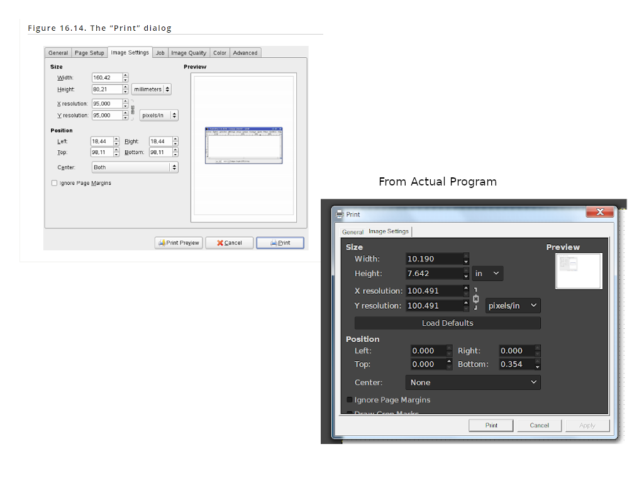Click printer icon in Print title bar
The width and height of the screenshot is (644, 483).
pyautogui.click(x=340, y=214)
